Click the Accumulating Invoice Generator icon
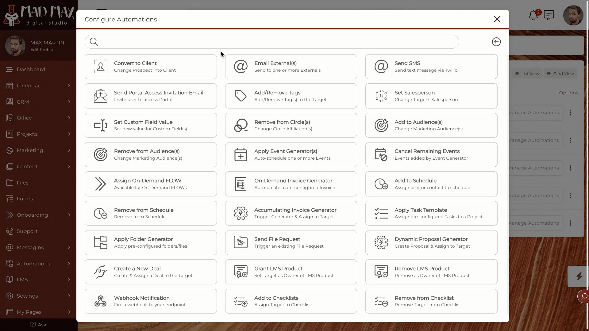This screenshot has height=331, width=589. coord(240,213)
